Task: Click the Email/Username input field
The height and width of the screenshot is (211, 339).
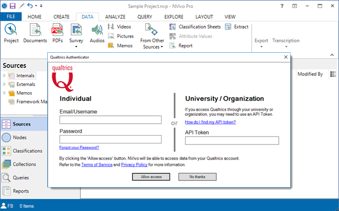Action: pos(110,120)
